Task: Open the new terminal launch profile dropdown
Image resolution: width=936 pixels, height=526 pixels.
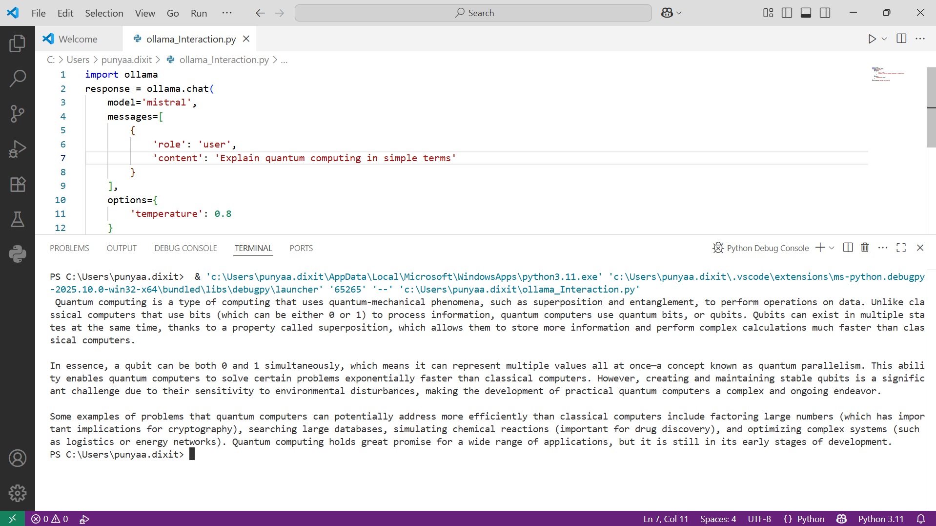Action: [832, 248]
